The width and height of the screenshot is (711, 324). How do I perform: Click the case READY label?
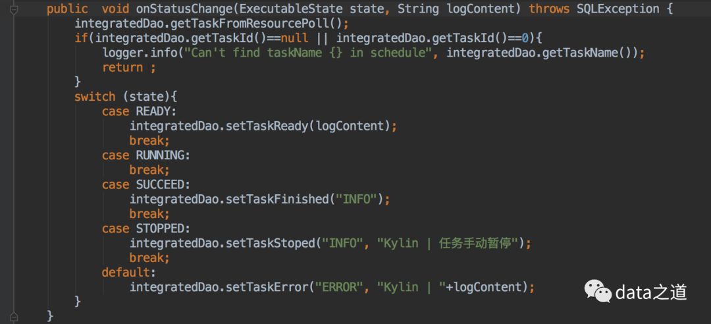point(139,112)
